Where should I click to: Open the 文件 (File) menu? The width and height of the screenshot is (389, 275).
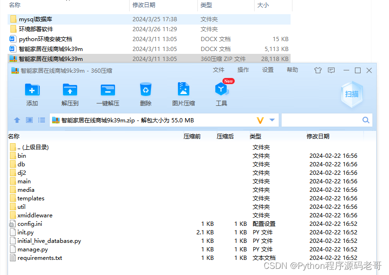click(x=219, y=70)
